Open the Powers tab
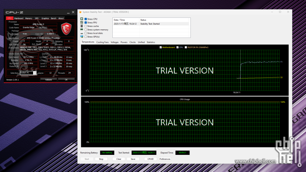306x172 pixels. tap(124, 42)
